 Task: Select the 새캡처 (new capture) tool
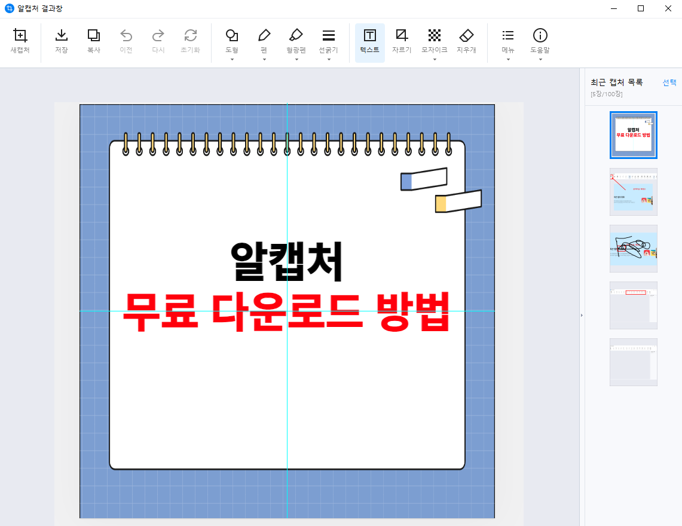[x=20, y=42]
